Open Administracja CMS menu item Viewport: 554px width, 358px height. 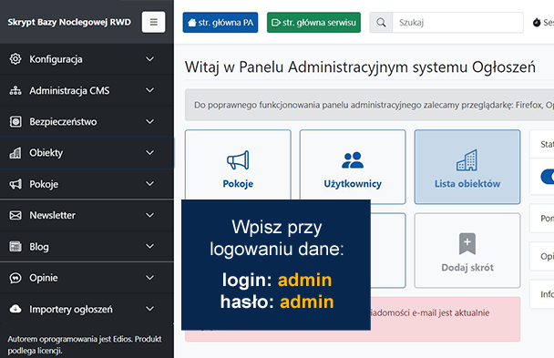click(69, 91)
